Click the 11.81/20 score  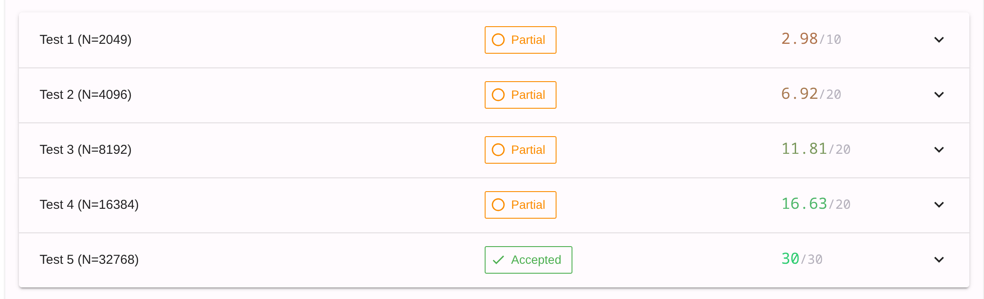click(815, 149)
